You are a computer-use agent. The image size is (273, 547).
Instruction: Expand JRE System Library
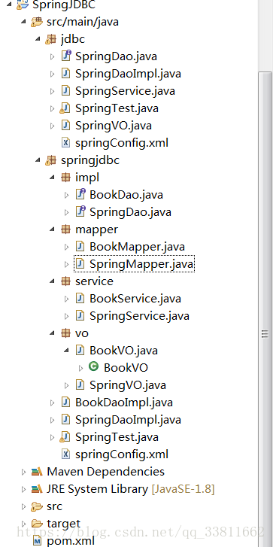23,489
